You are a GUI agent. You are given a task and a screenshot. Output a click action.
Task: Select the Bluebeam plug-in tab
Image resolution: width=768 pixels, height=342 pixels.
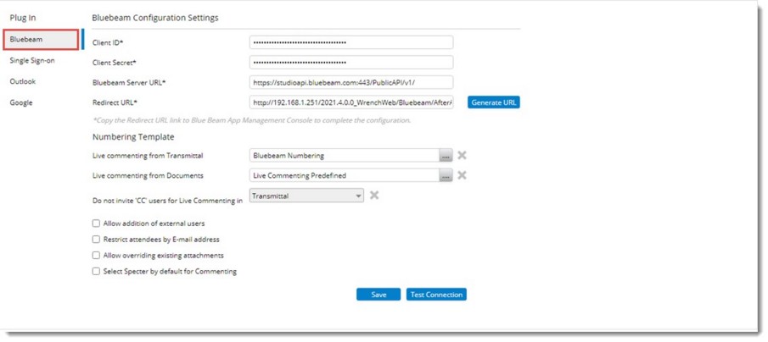point(41,40)
